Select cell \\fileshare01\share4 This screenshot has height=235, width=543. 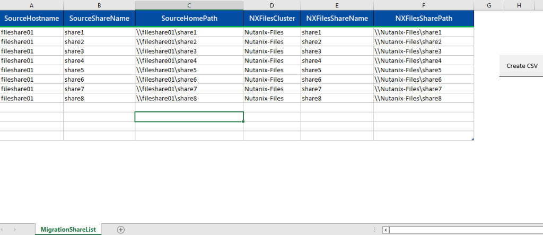189,60
